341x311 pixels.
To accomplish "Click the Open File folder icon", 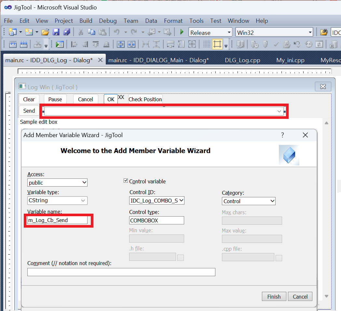I will pos(45,32).
